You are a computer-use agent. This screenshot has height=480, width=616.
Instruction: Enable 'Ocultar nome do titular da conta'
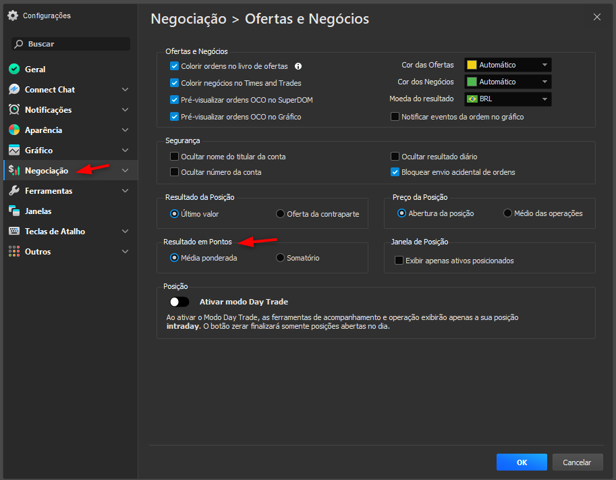coord(173,156)
